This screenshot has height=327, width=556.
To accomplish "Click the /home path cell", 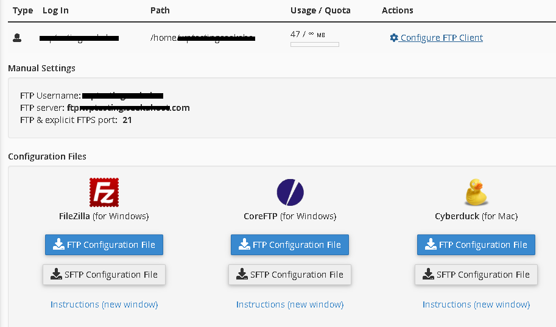I will (202, 38).
